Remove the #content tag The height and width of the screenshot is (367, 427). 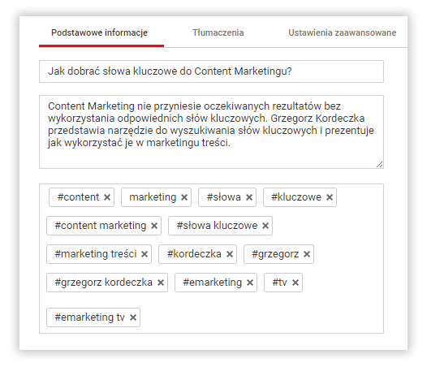tap(107, 197)
